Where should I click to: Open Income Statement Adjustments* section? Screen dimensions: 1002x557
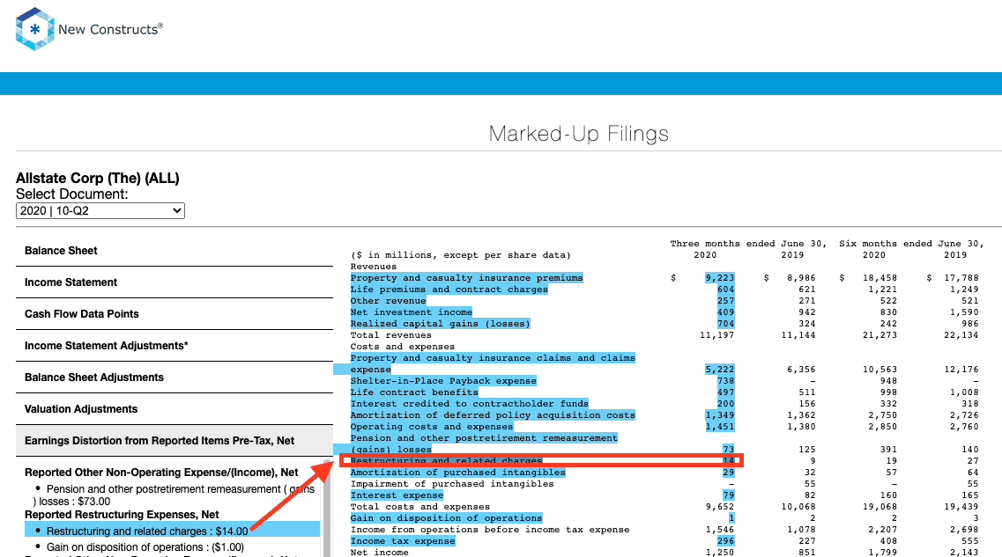click(174, 346)
